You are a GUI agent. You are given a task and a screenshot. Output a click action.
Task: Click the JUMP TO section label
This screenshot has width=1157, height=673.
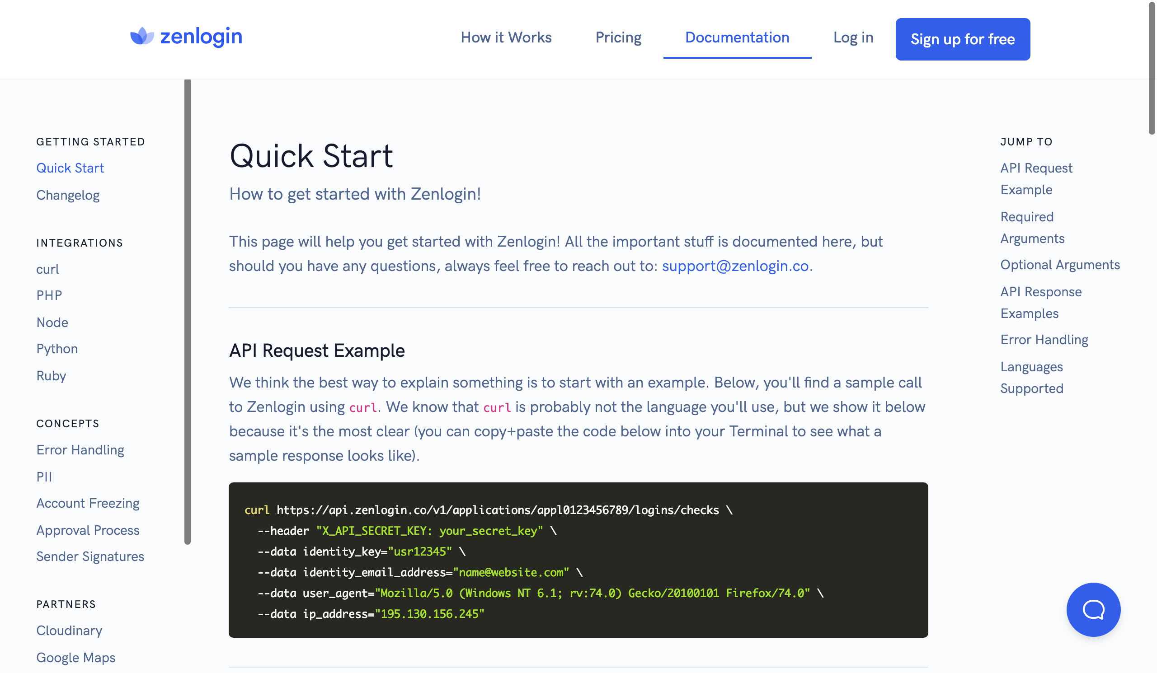click(1026, 142)
